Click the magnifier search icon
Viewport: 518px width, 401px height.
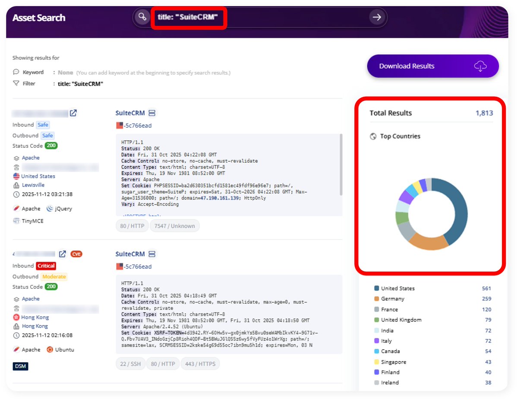142,17
